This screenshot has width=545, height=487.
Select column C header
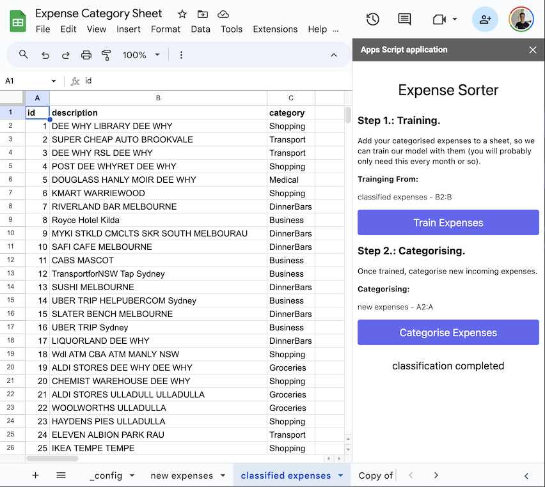pyautogui.click(x=291, y=98)
